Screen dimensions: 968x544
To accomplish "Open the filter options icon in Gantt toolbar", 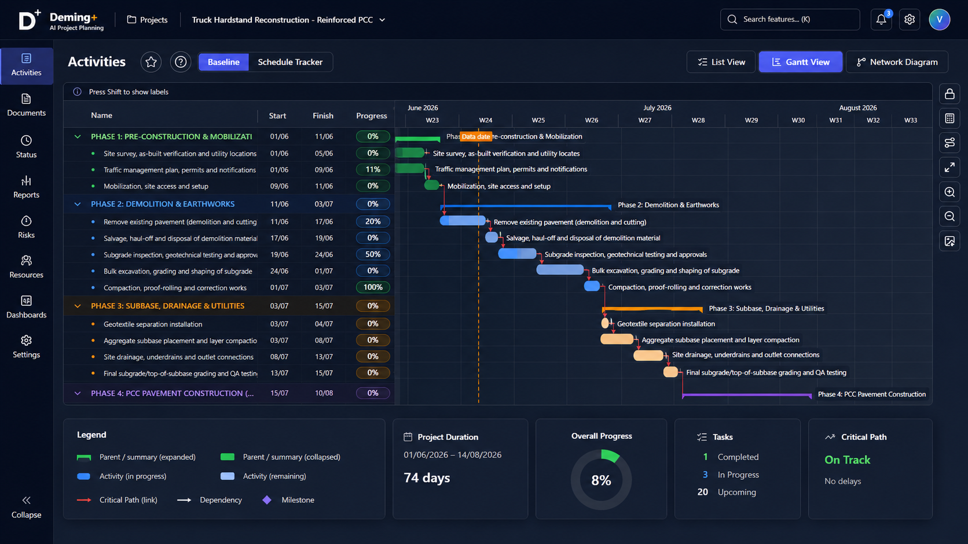I will tap(949, 143).
